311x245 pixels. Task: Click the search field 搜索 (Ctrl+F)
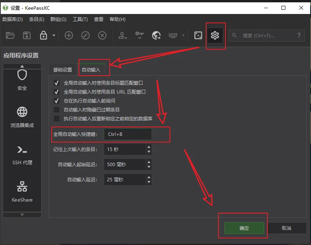[267, 36]
